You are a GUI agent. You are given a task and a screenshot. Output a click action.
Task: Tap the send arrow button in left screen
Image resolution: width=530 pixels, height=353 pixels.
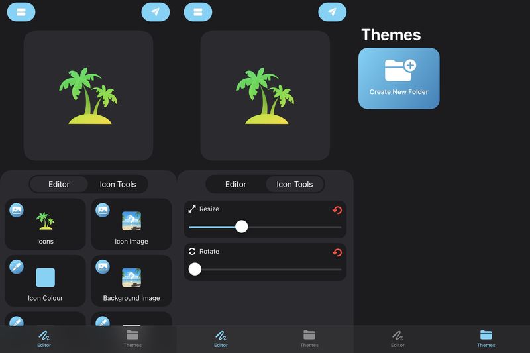click(156, 12)
